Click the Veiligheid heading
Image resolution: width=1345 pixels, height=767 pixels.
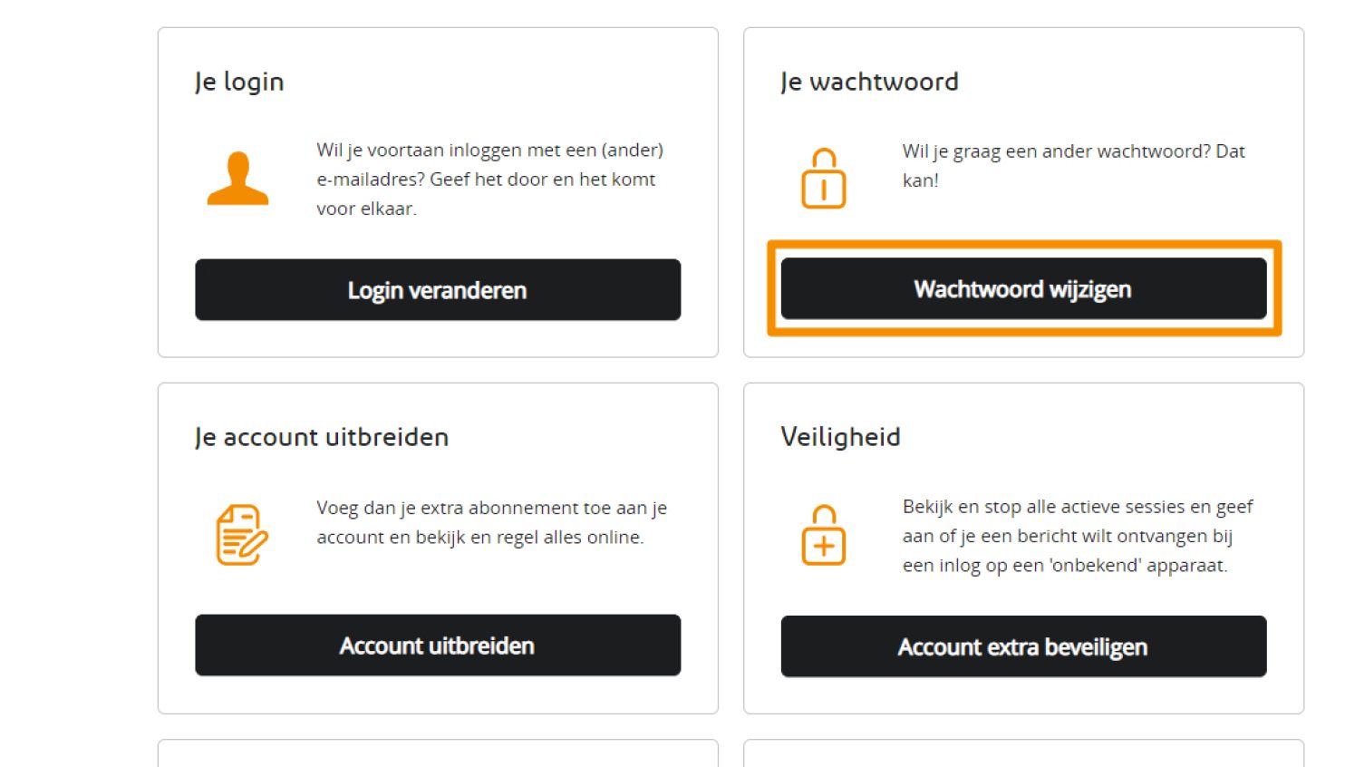click(841, 436)
